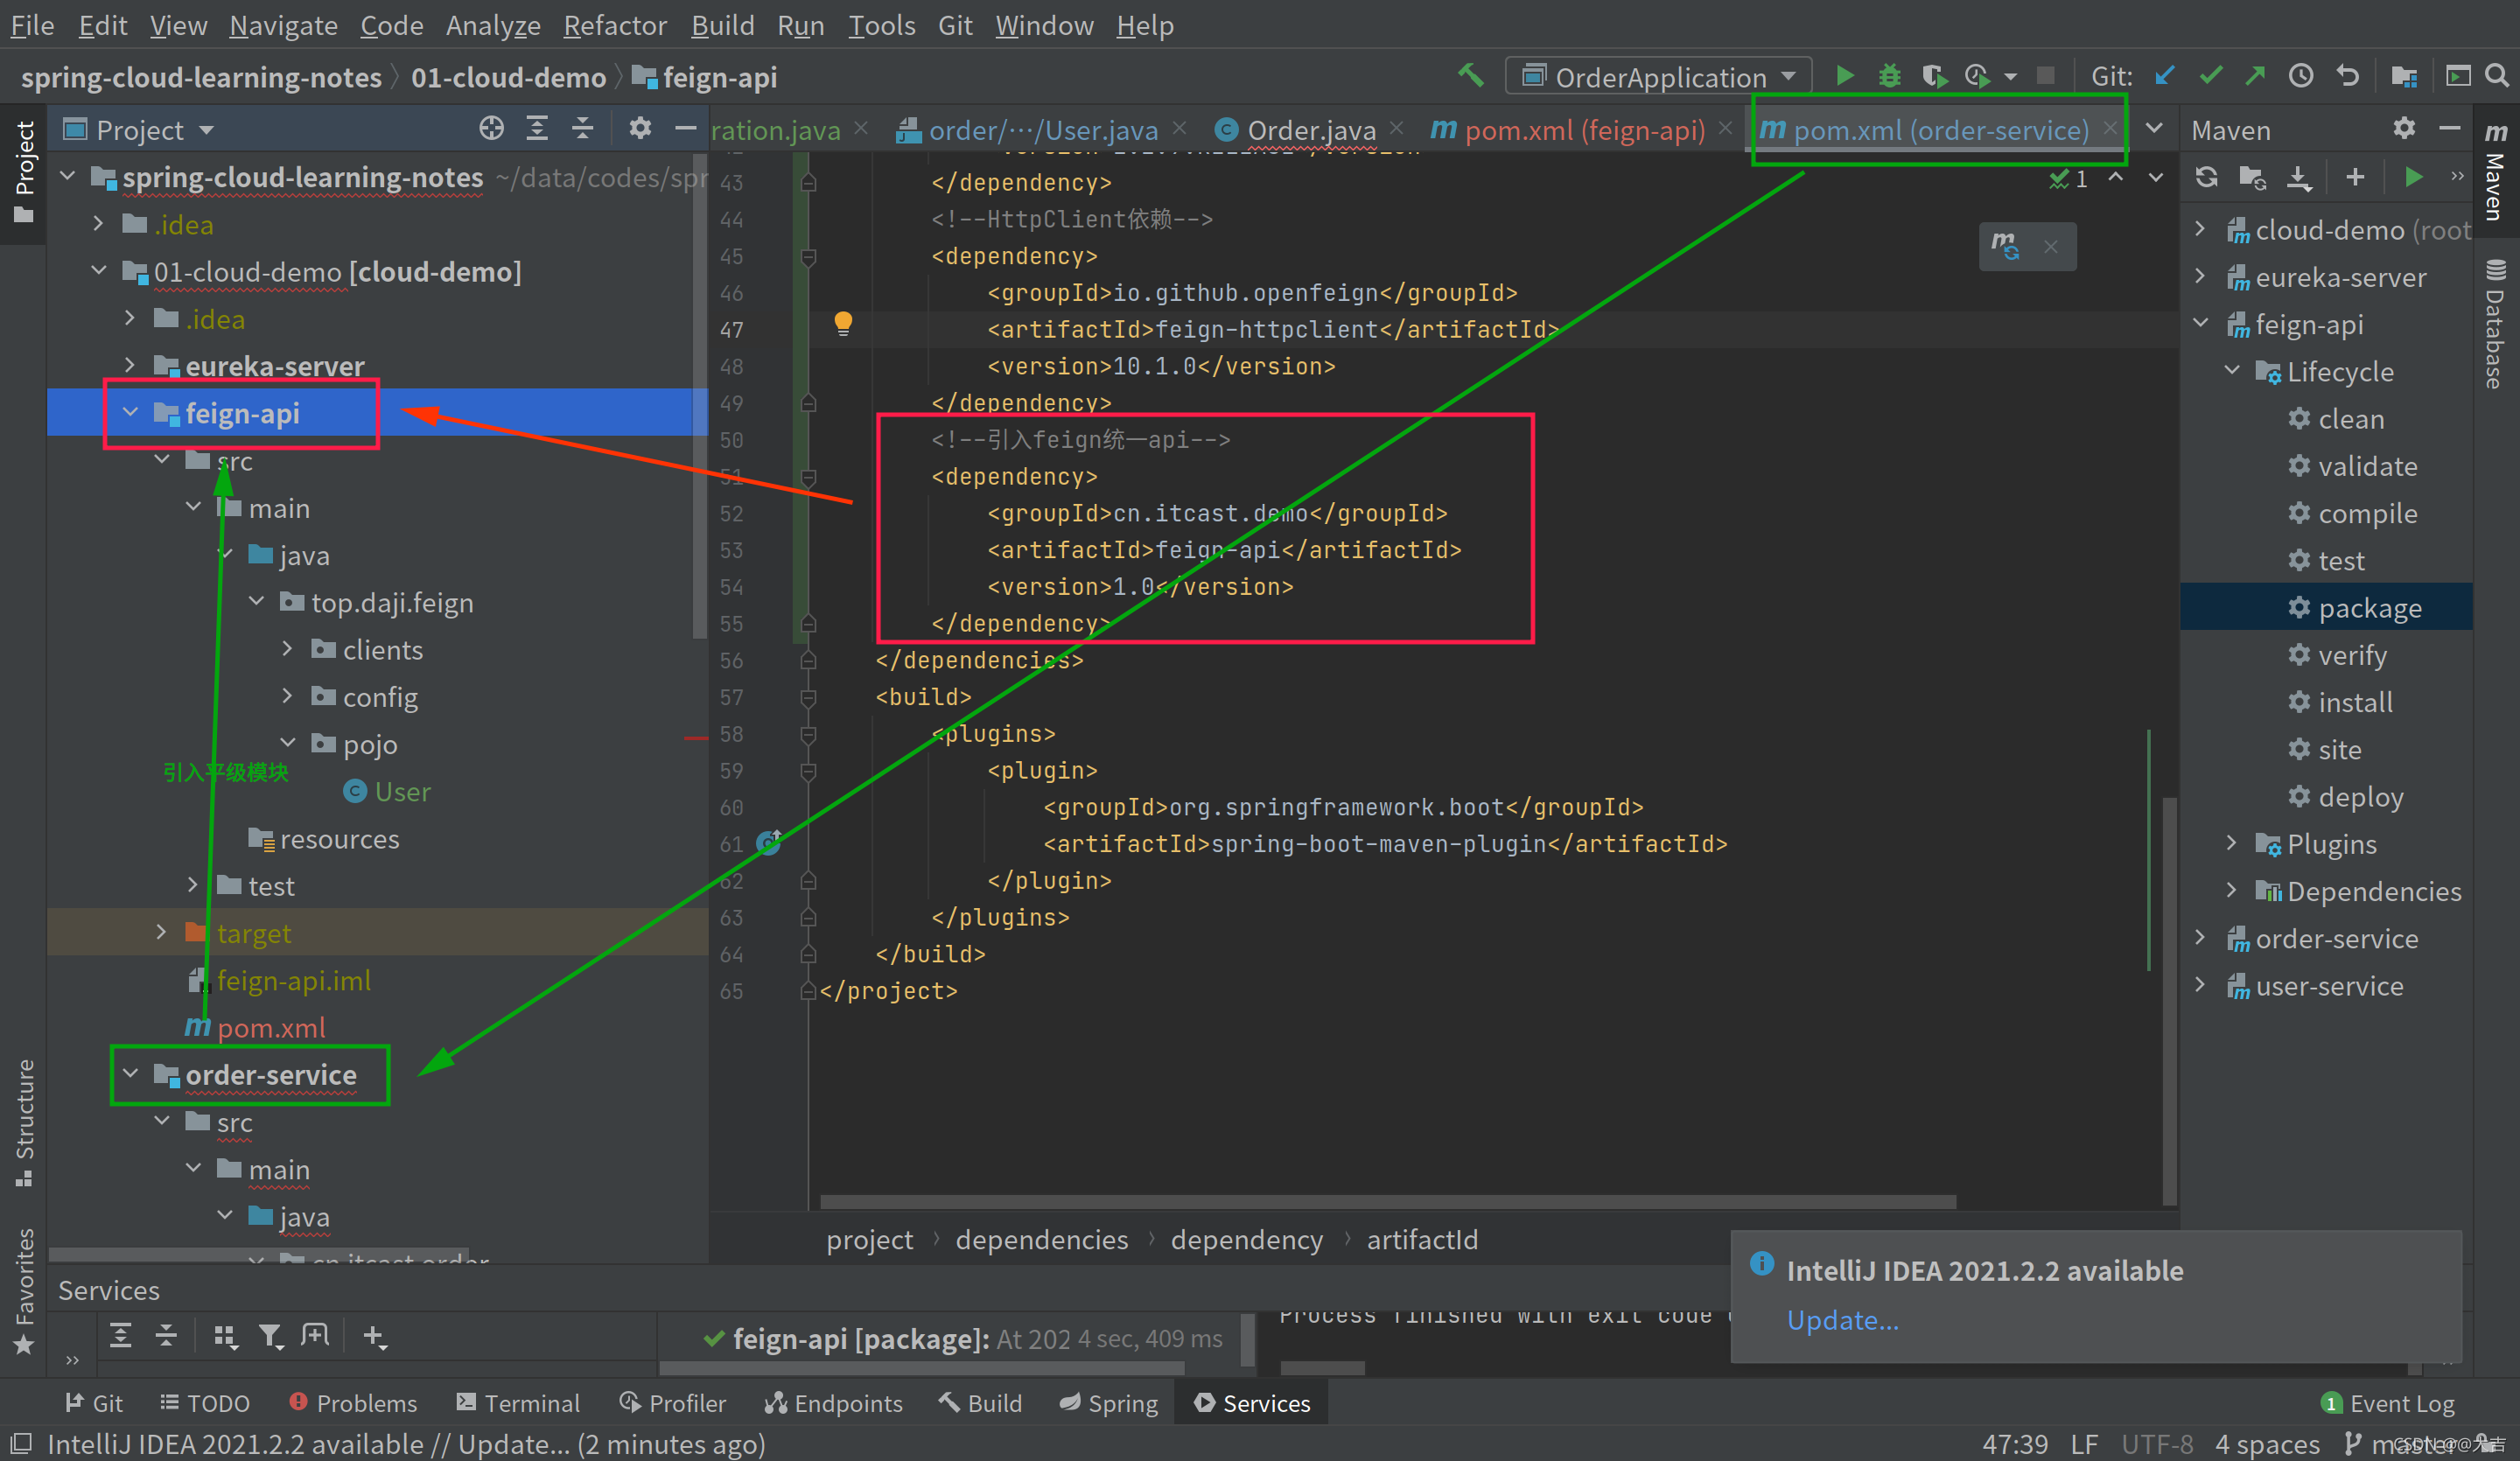Select the install lifecycle goal

[2355, 702]
